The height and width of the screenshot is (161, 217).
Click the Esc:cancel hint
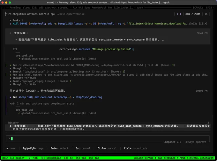[83, 148]
